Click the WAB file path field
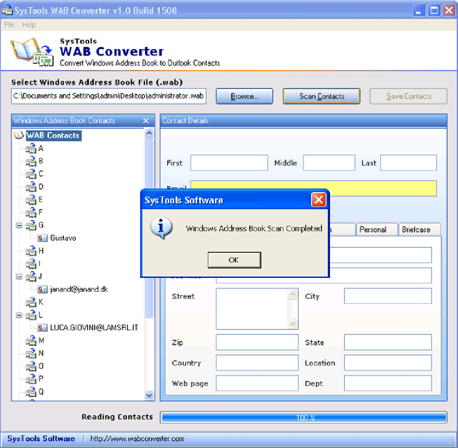 [x=109, y=96]
